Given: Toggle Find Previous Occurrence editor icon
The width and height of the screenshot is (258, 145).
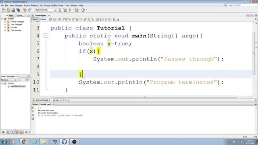Looking at the screenshot, I should point(69,19).
